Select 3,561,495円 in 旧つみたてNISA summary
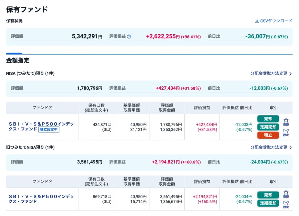 coord(90,162)
